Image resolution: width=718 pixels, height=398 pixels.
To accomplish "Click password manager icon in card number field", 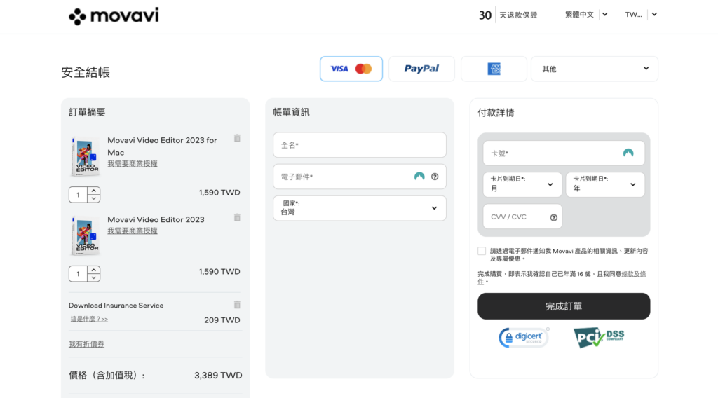I will [x=628, y=153].
